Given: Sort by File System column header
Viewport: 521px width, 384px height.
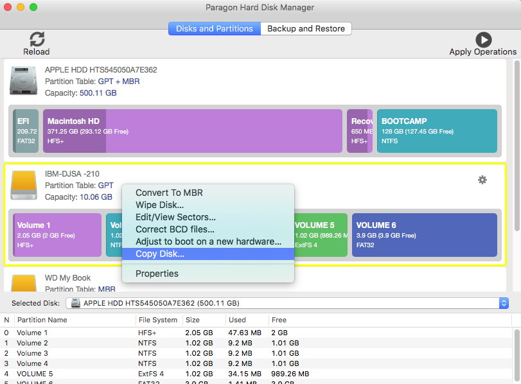Looking at the screenshot, I should [158, 320].
